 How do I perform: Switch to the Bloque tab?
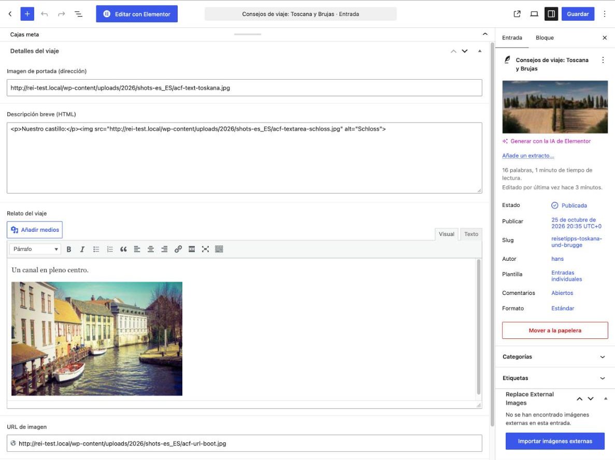545,38
